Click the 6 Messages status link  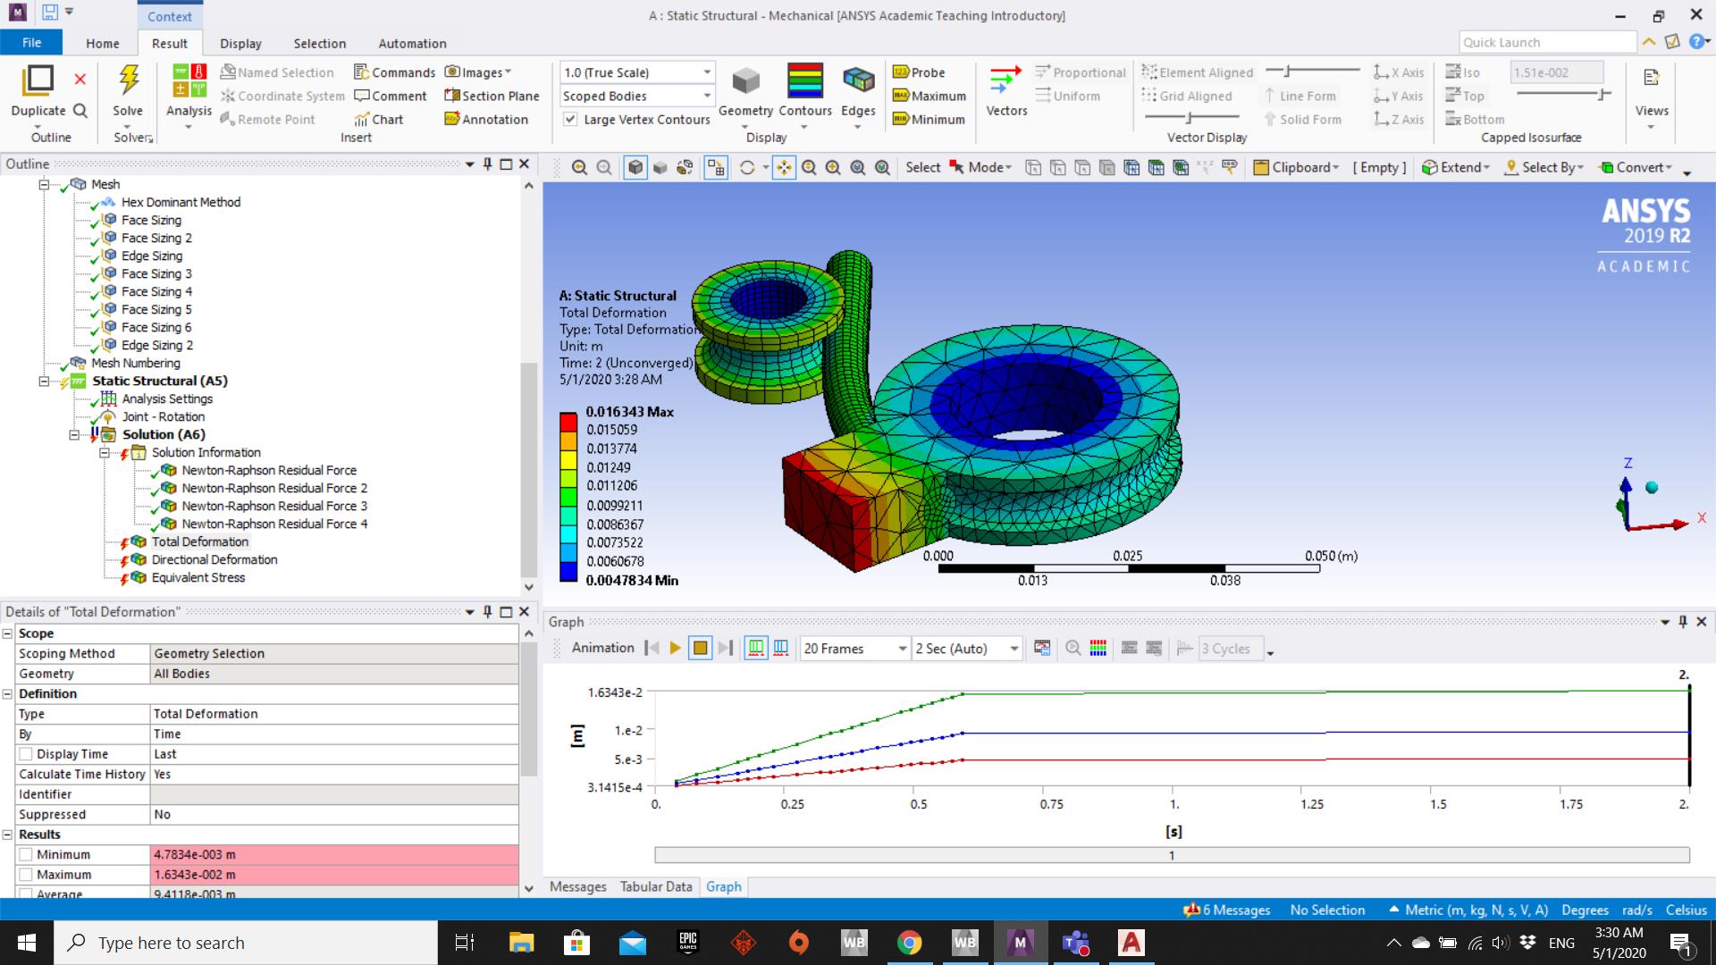(x=1226, y=910)
